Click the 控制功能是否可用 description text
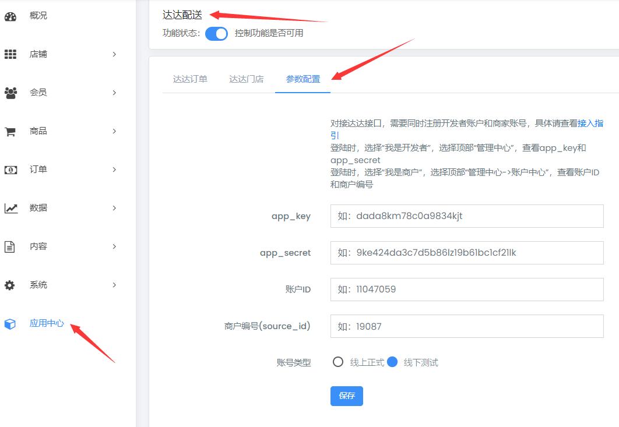The width and height of the screenshot is (619, 427). pos(269,33)
